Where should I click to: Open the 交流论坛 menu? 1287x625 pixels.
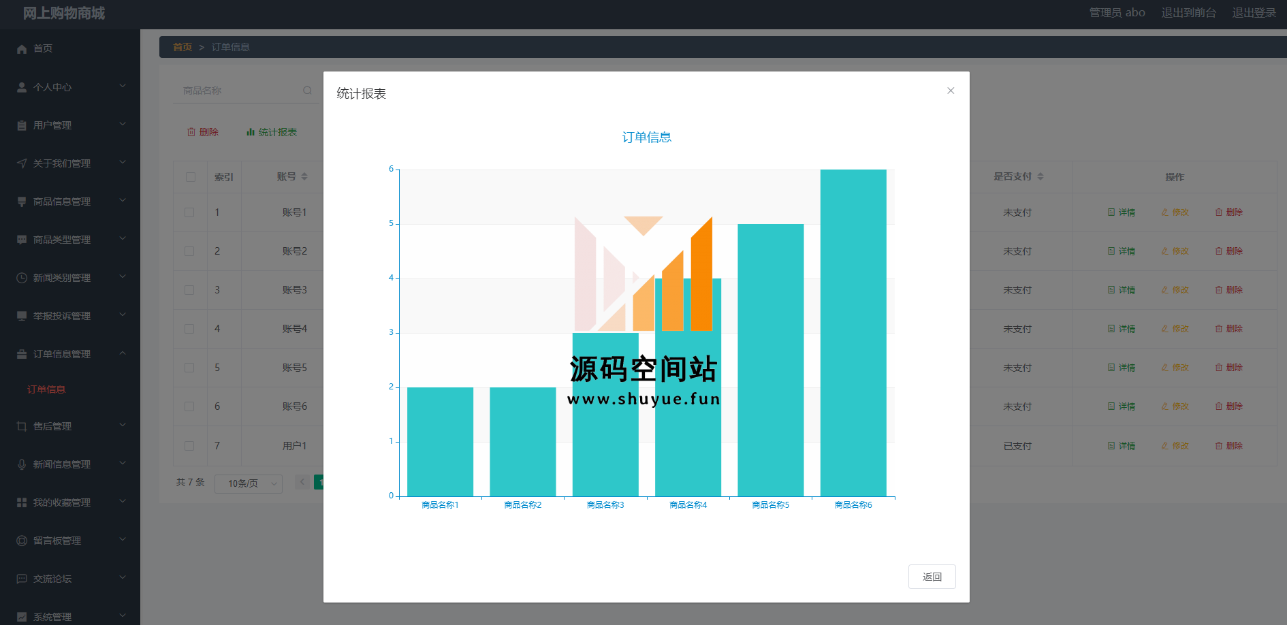point(70,579)
